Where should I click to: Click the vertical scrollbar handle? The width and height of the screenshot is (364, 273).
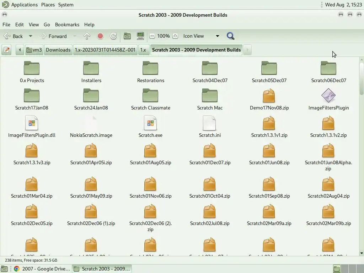(362, 79)
